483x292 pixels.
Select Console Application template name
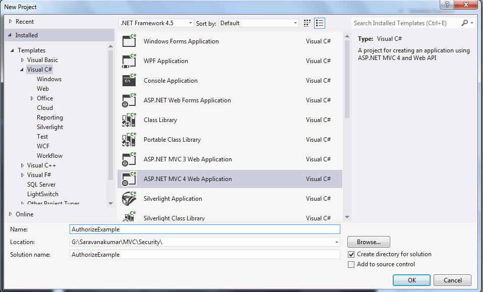(x=170, y=81)
